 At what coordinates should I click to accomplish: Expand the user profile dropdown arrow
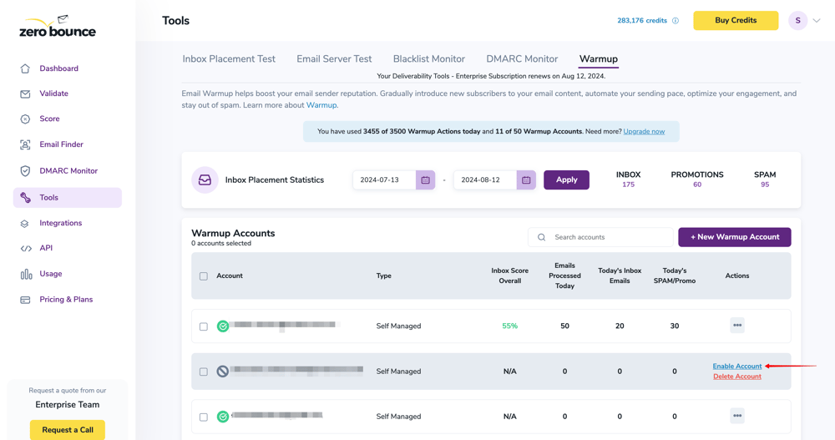pos(817,21)
